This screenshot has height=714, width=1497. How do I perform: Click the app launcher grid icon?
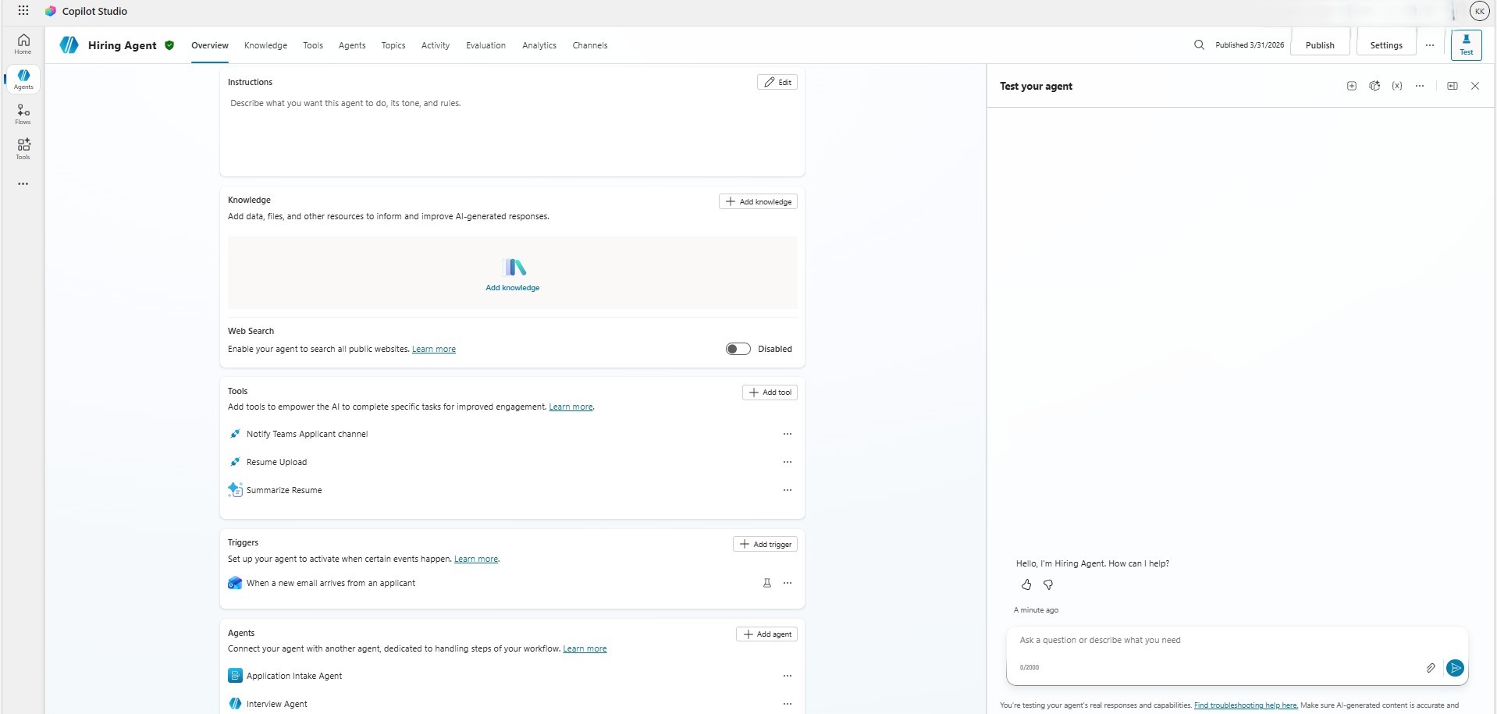23,11
